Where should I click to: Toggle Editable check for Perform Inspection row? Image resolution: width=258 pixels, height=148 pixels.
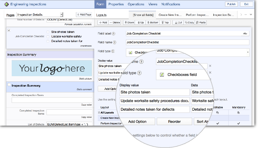click(218, 123)
